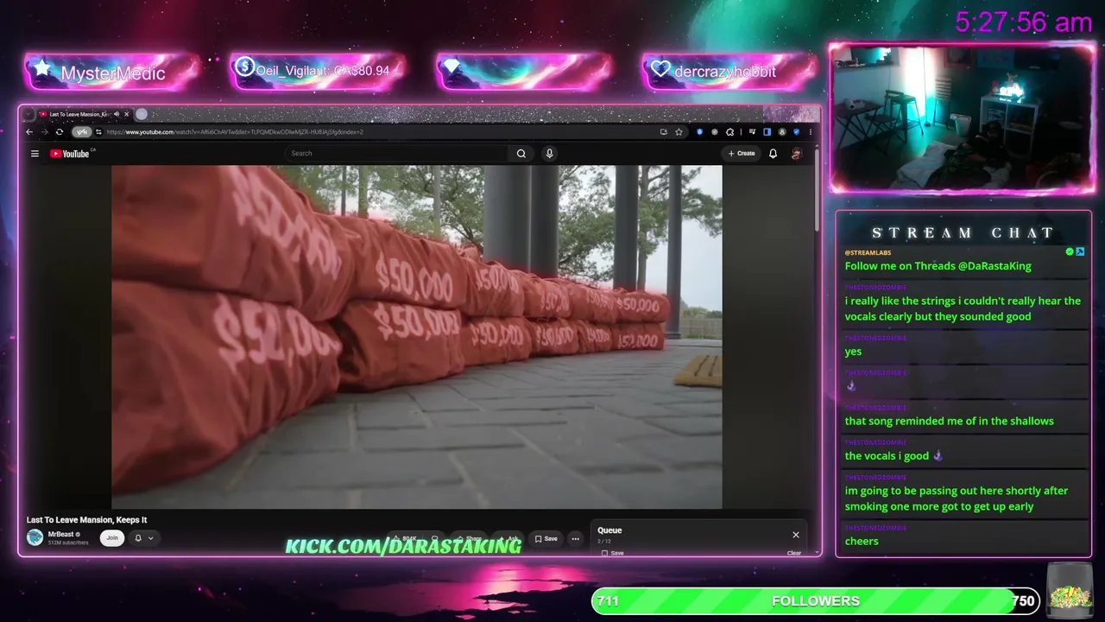Open the MrBeast channel name link
Image resolution: width=1105 pixels, height=622 pixels.
[x=61, y=534]
